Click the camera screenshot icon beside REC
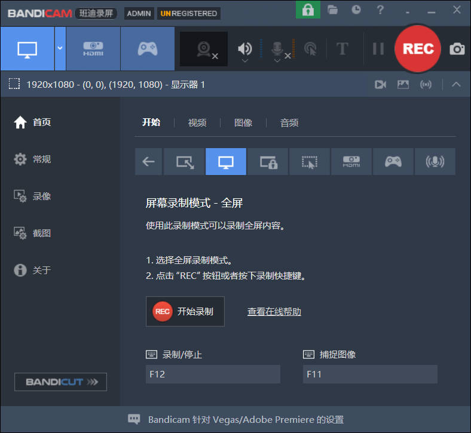The image size is (471, 433). click(457, 49)
